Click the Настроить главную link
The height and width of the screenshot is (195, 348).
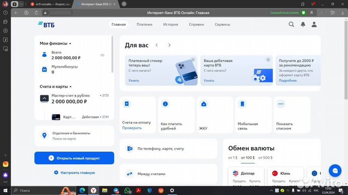[x=78, y=173]
